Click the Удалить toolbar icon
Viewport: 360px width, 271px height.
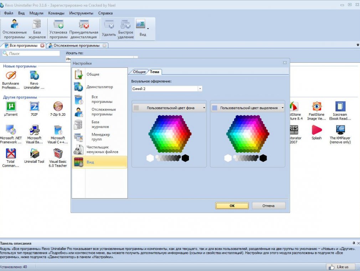109,28
